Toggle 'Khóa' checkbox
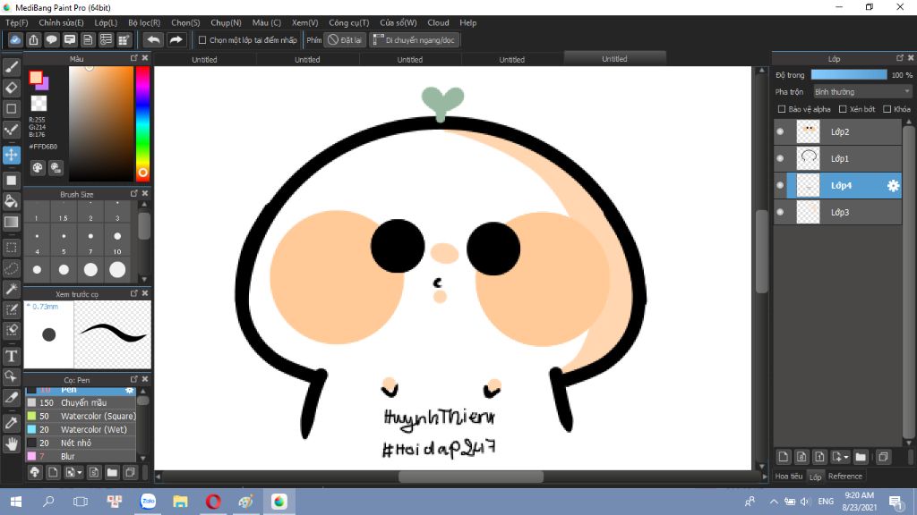This screenshot has height=515, width=917. click(887, 109)
